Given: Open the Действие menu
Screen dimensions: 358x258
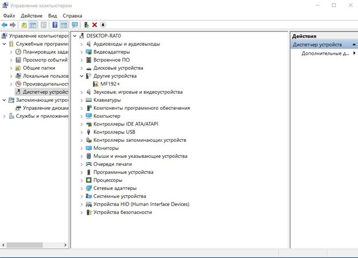Looking at the screenshot, I should tap(32, 15).
